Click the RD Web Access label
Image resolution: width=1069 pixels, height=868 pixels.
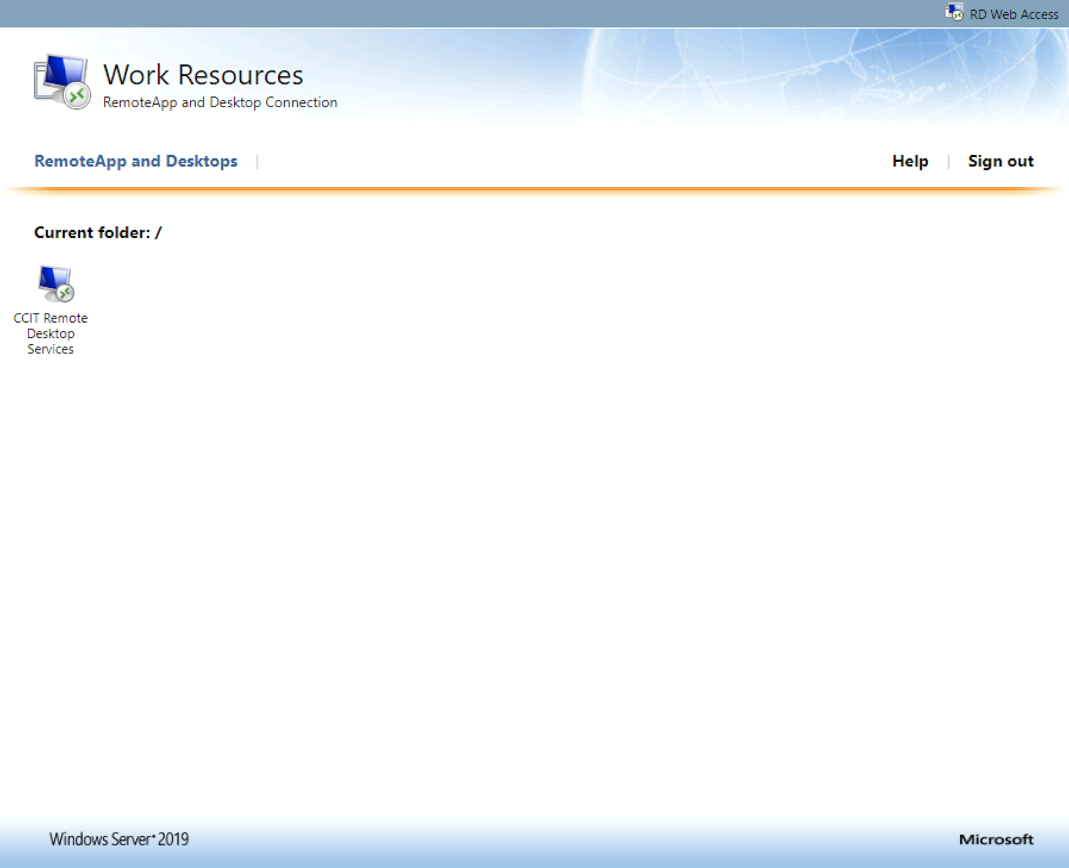[1014, 14]
